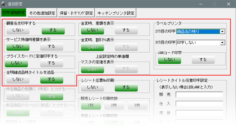Close the 追加設定 window
236x136 pixels.
coord(229,4)
